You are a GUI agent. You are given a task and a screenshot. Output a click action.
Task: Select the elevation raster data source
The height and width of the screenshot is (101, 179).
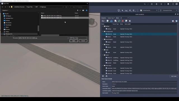(x=139, y=63)
